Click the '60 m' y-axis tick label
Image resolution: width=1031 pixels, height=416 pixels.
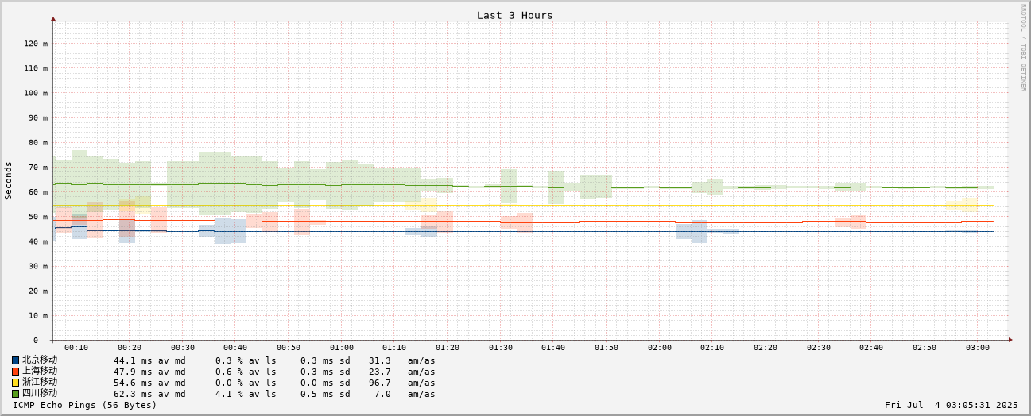[38, 191]
